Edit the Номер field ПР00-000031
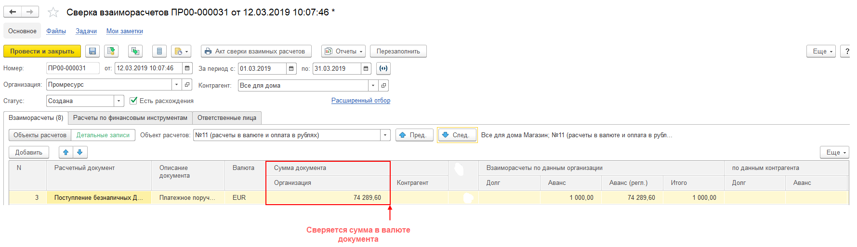The image size is (857, 247). pyautogui.click(x=73, y=68)
